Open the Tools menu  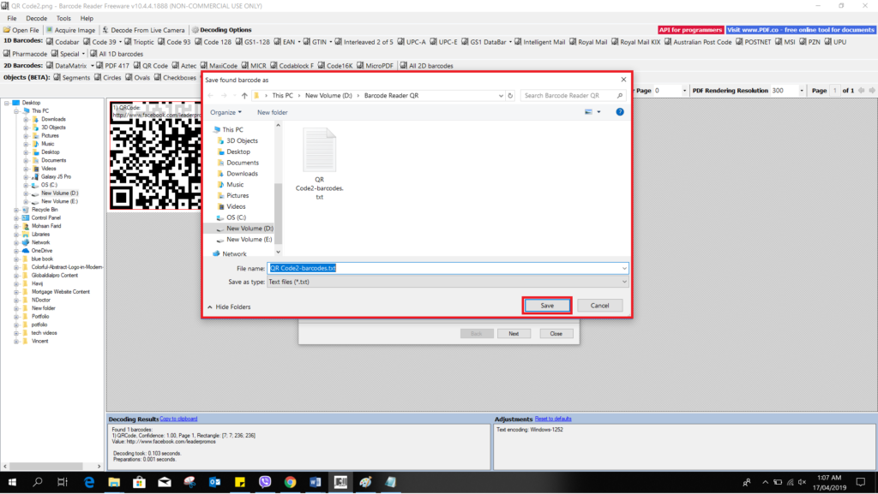click(x=63, y=18)
